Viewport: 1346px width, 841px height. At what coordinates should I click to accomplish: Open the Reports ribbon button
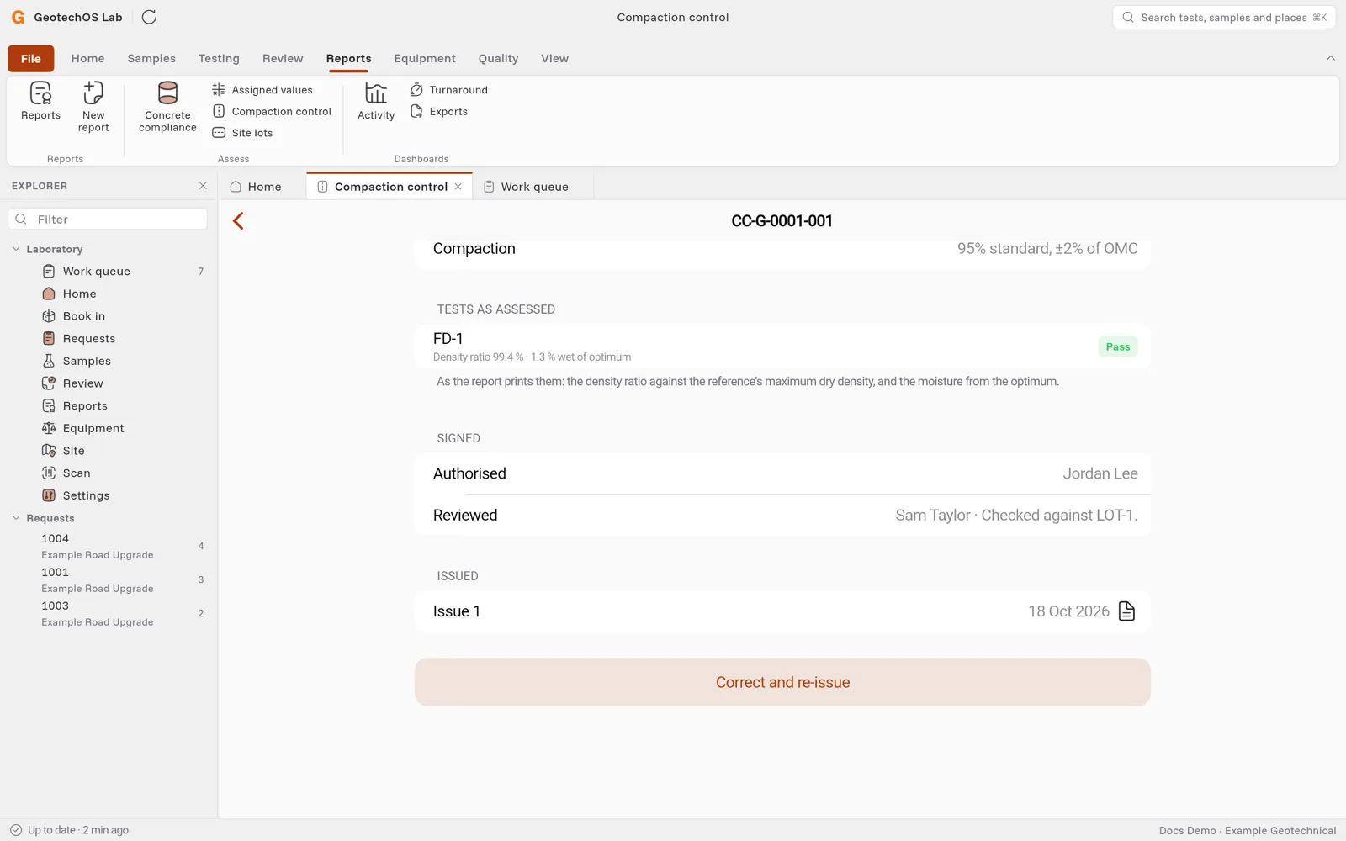coord(40,102)
